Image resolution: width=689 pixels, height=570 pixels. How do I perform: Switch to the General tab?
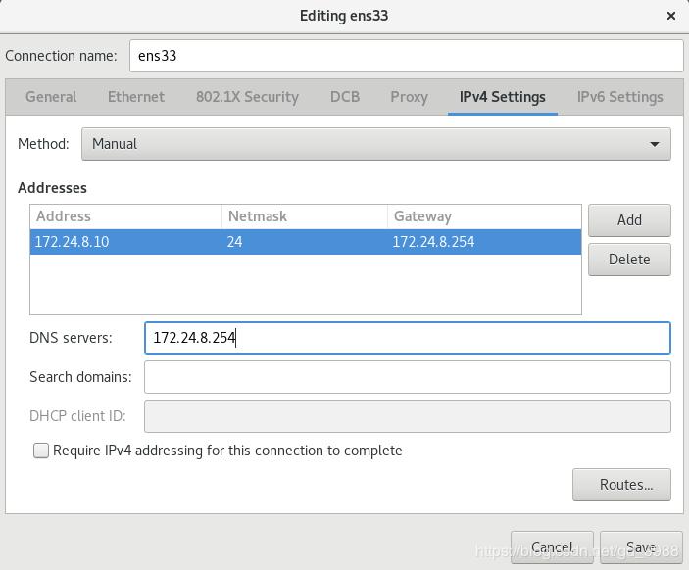pyautogui.click(x=51, y=97)
